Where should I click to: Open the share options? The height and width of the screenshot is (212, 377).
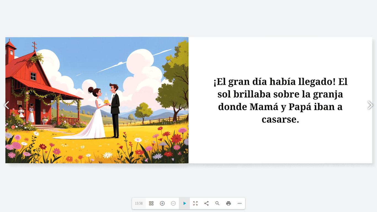coord(206,203)
